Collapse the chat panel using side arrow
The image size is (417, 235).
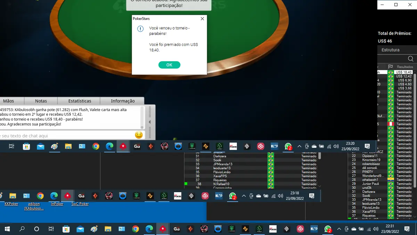[x=150, y=122]
